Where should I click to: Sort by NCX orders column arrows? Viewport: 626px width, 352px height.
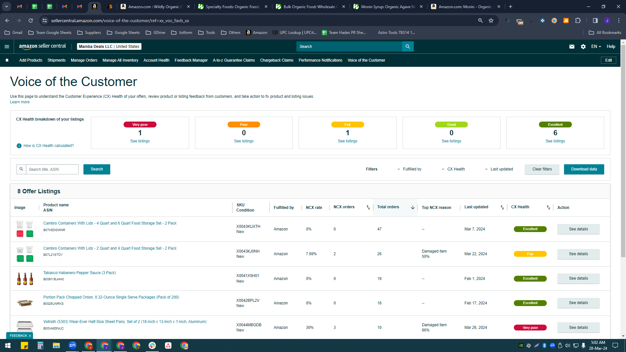point(368,207)
